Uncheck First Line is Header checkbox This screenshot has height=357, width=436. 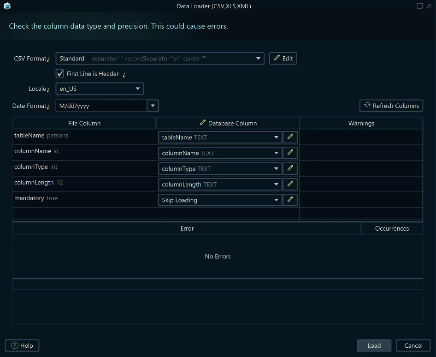(x=60, y=74)
